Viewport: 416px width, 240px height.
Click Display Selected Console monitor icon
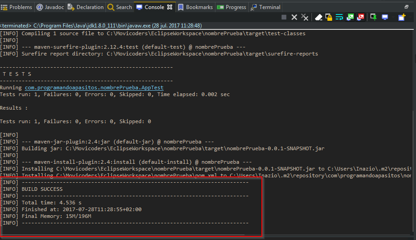pyautogui.click(x=385, y=17)
